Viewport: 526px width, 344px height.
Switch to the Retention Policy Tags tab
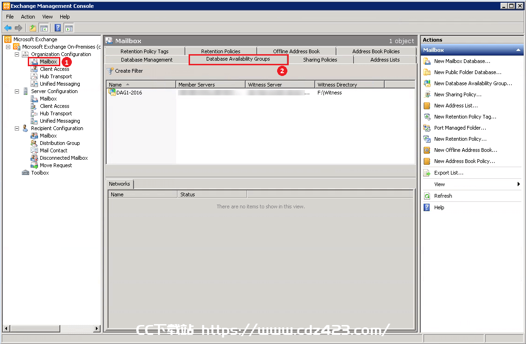tap(145, 51)
